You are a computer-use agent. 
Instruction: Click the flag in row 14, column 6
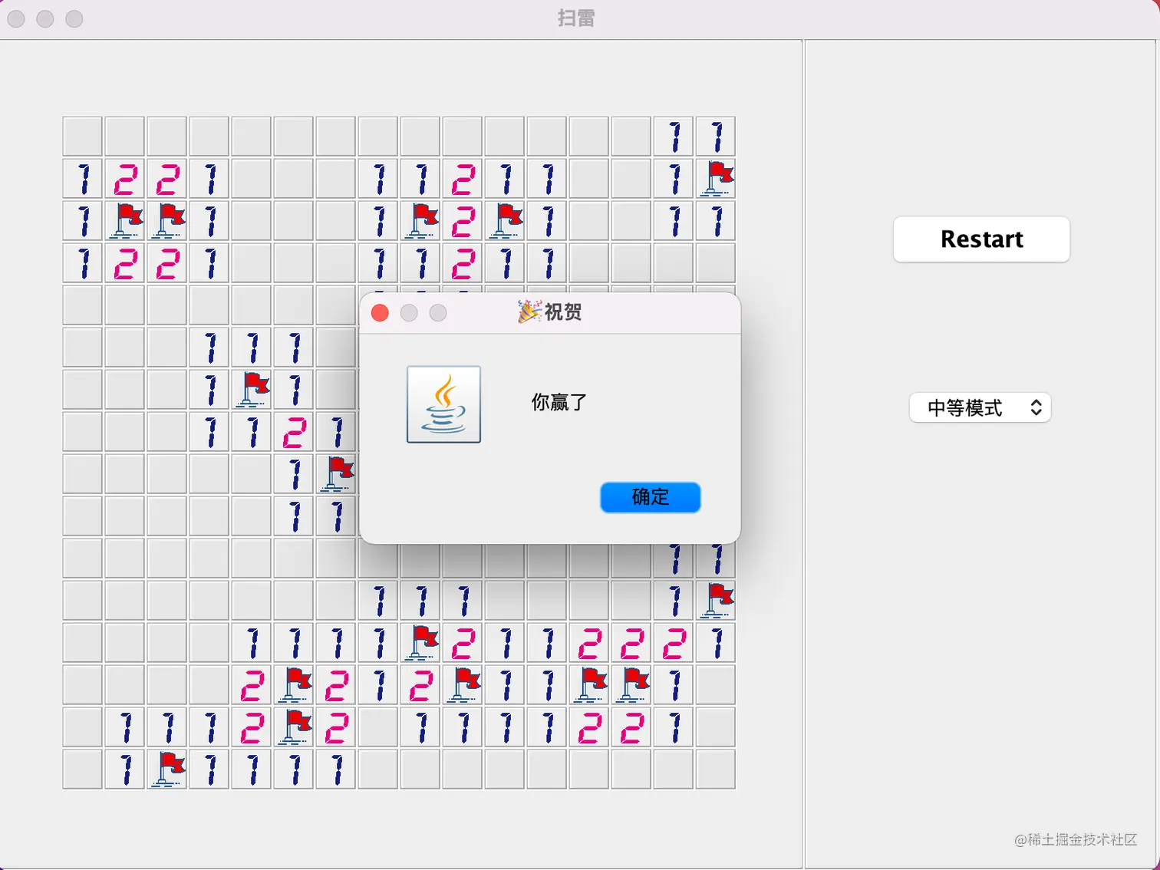[294, 685]
